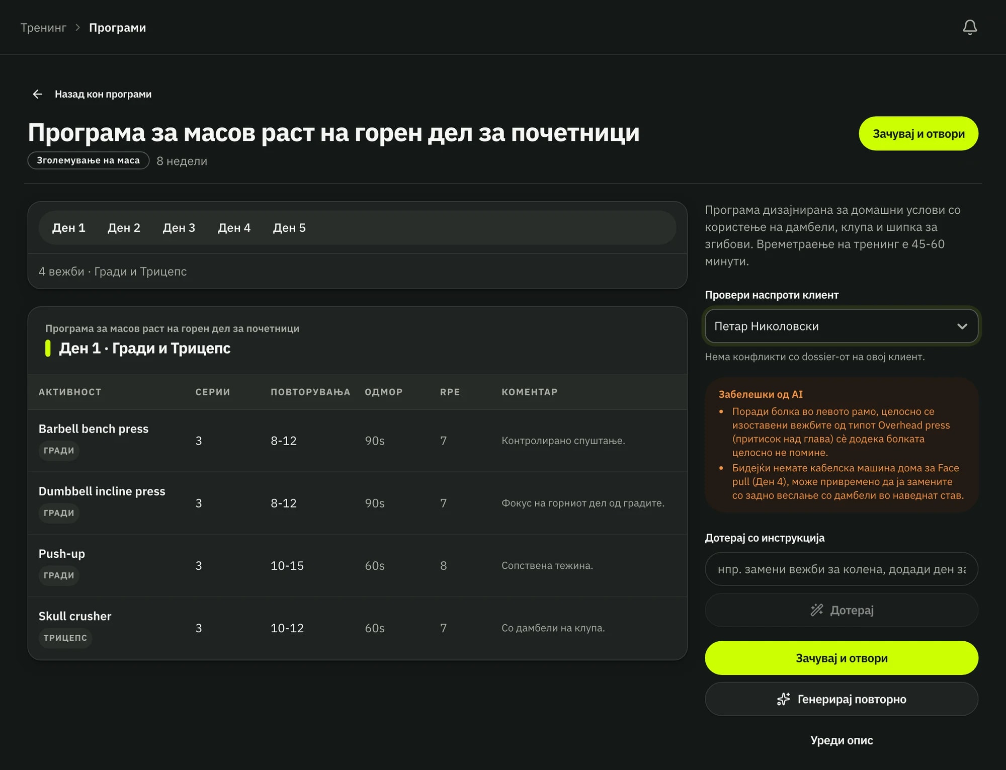Screen dimensions: 1006x770
Task: Click the Сопствена тежина comment
Action: coord(547,565)
